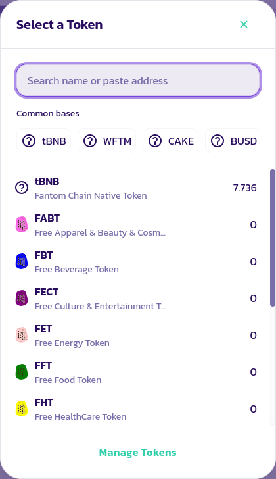Click the blue FBT token icon
Viewport: 276px width, 479px height.
(22, 261)
